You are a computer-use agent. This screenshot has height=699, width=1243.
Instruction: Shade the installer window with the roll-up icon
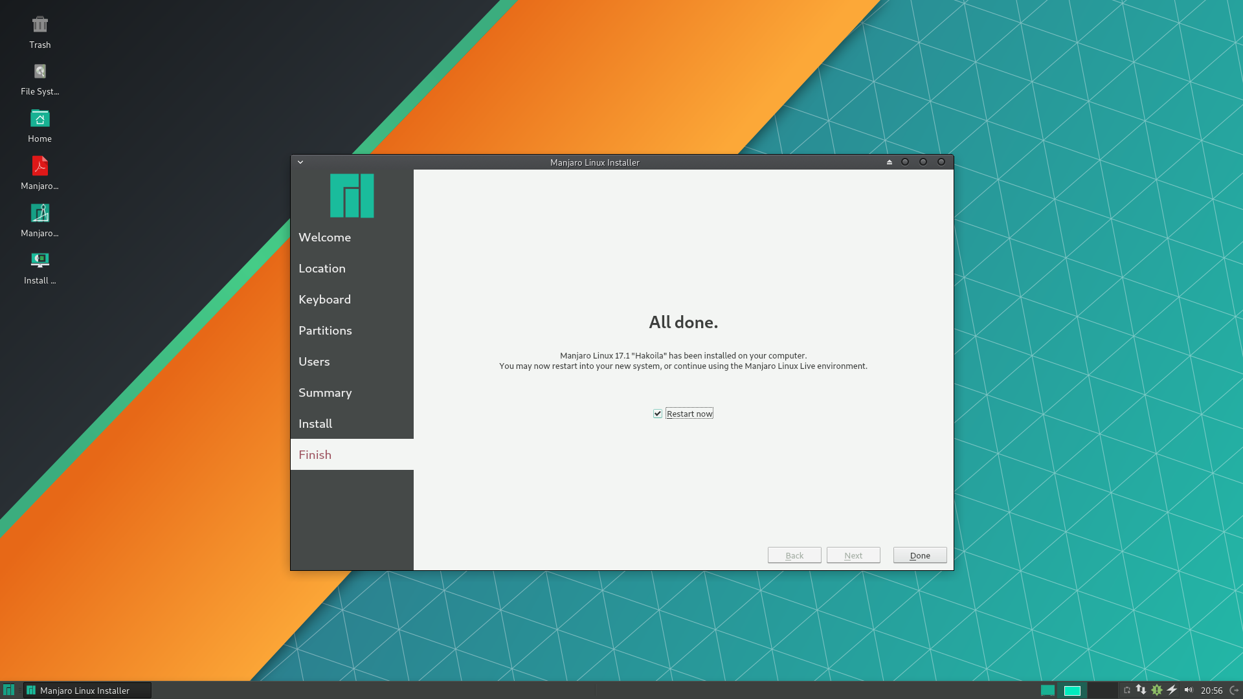(x=890, y=162)
